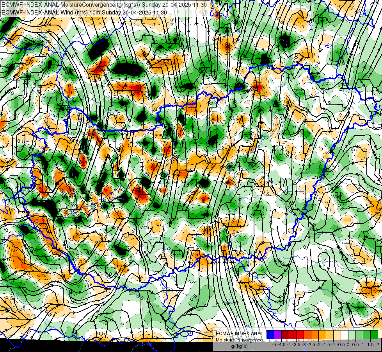Screen dimensions: 382x352
Task: Click the white swatch in the legend
Action: pos(345,334)
